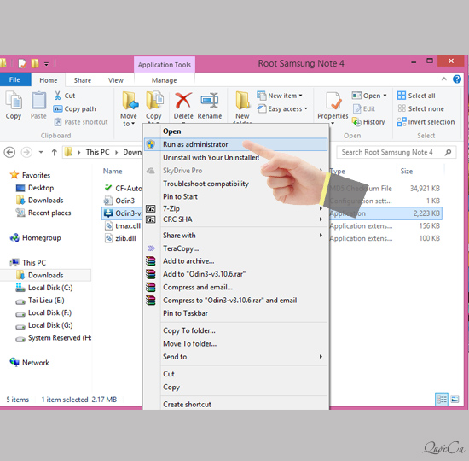Choose Share with menu entry

(235, 236)
